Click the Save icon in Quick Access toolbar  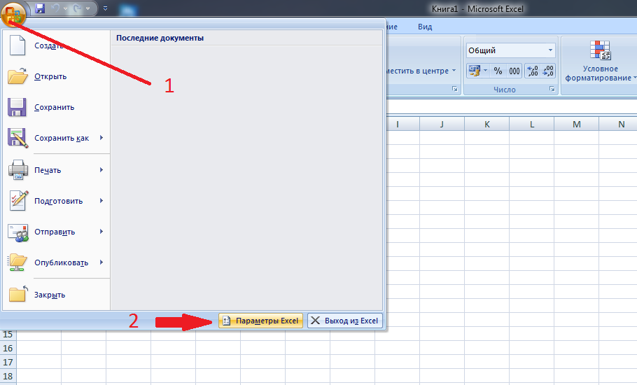40,8
